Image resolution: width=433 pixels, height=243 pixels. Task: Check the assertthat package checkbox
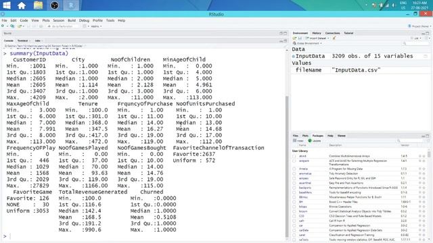click(294, 183)
